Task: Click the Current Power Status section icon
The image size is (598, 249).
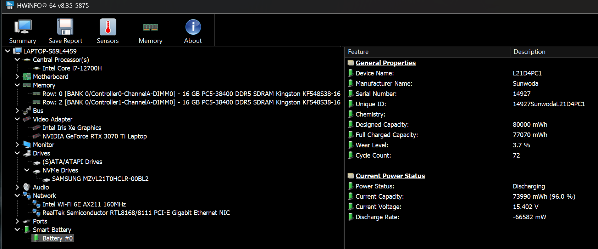Action: click(x=351, y=176)
